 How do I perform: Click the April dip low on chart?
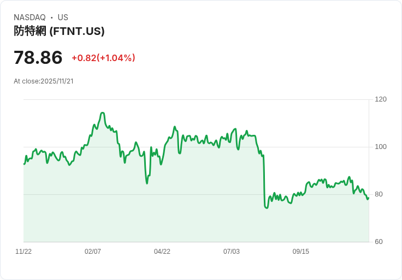(147, 183)
